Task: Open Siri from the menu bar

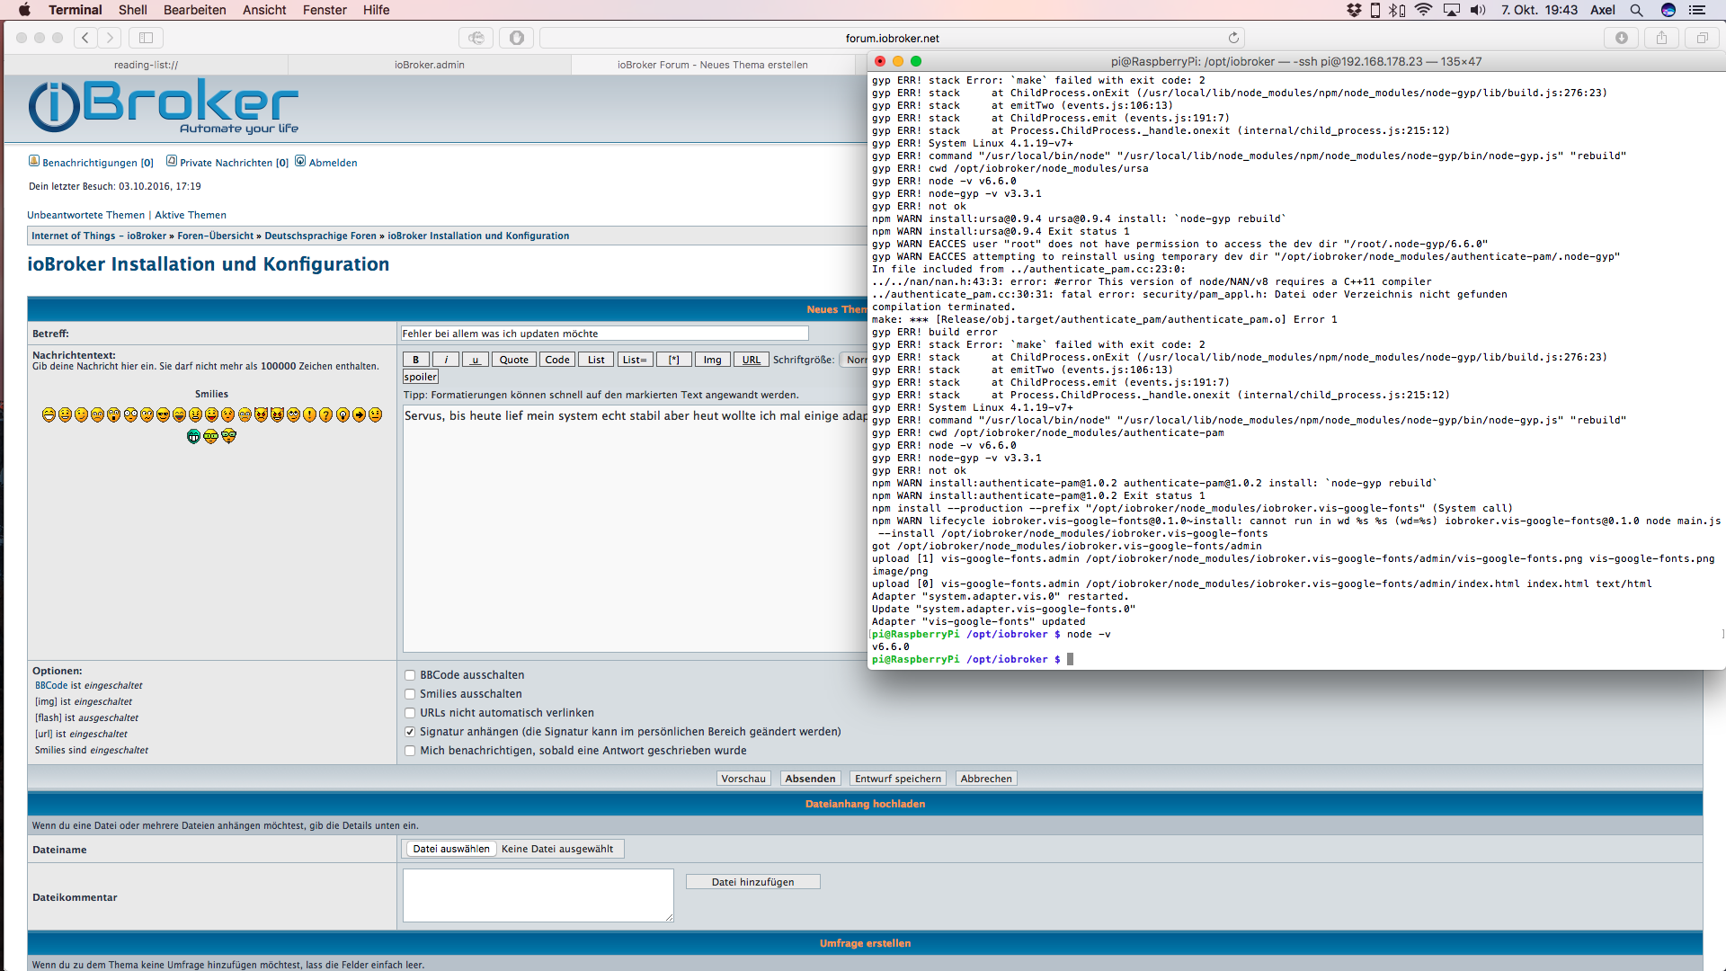Action: [1668, 10]
